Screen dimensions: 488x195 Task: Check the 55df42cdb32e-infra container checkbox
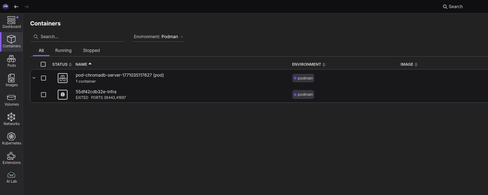(x=44, y=95)
